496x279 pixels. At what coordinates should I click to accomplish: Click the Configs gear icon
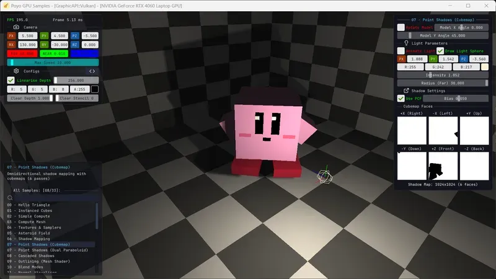[16, 71]
